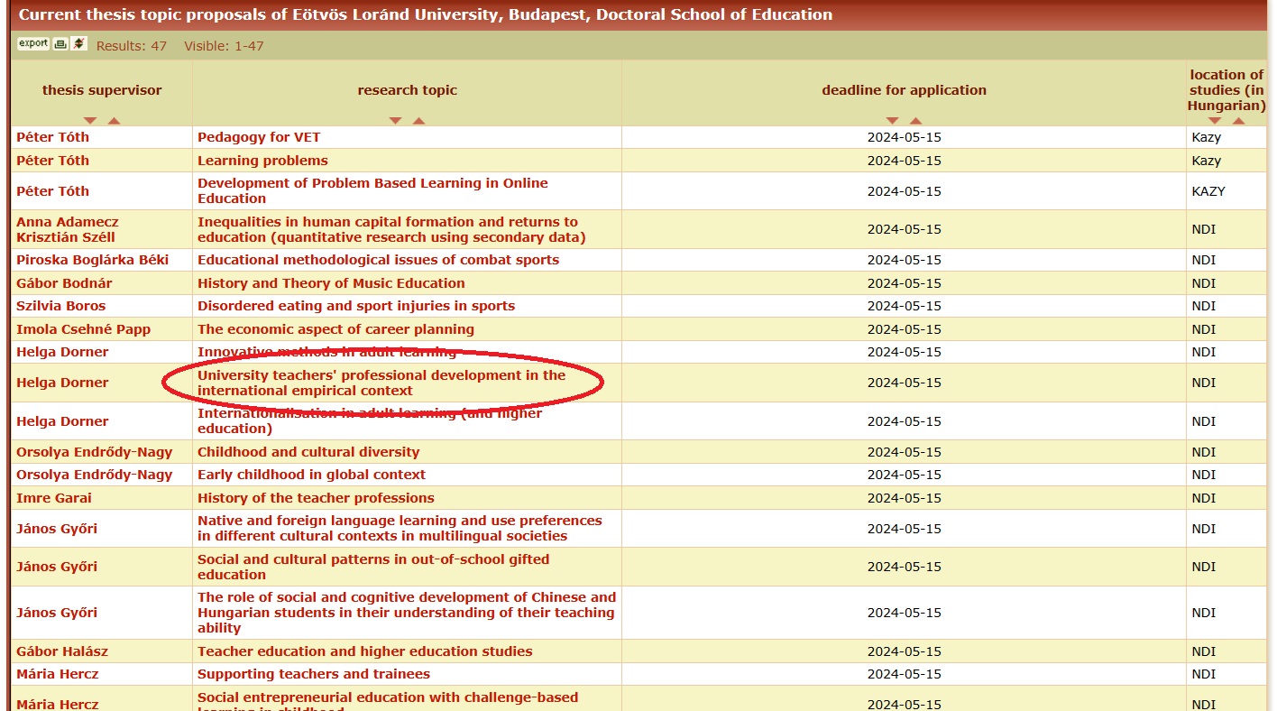Click Orsolya Endrődy-Nagy in Early childhood row
This screenshot has width=1277, height=711.
pyautogui.click(x=94, y=475)
